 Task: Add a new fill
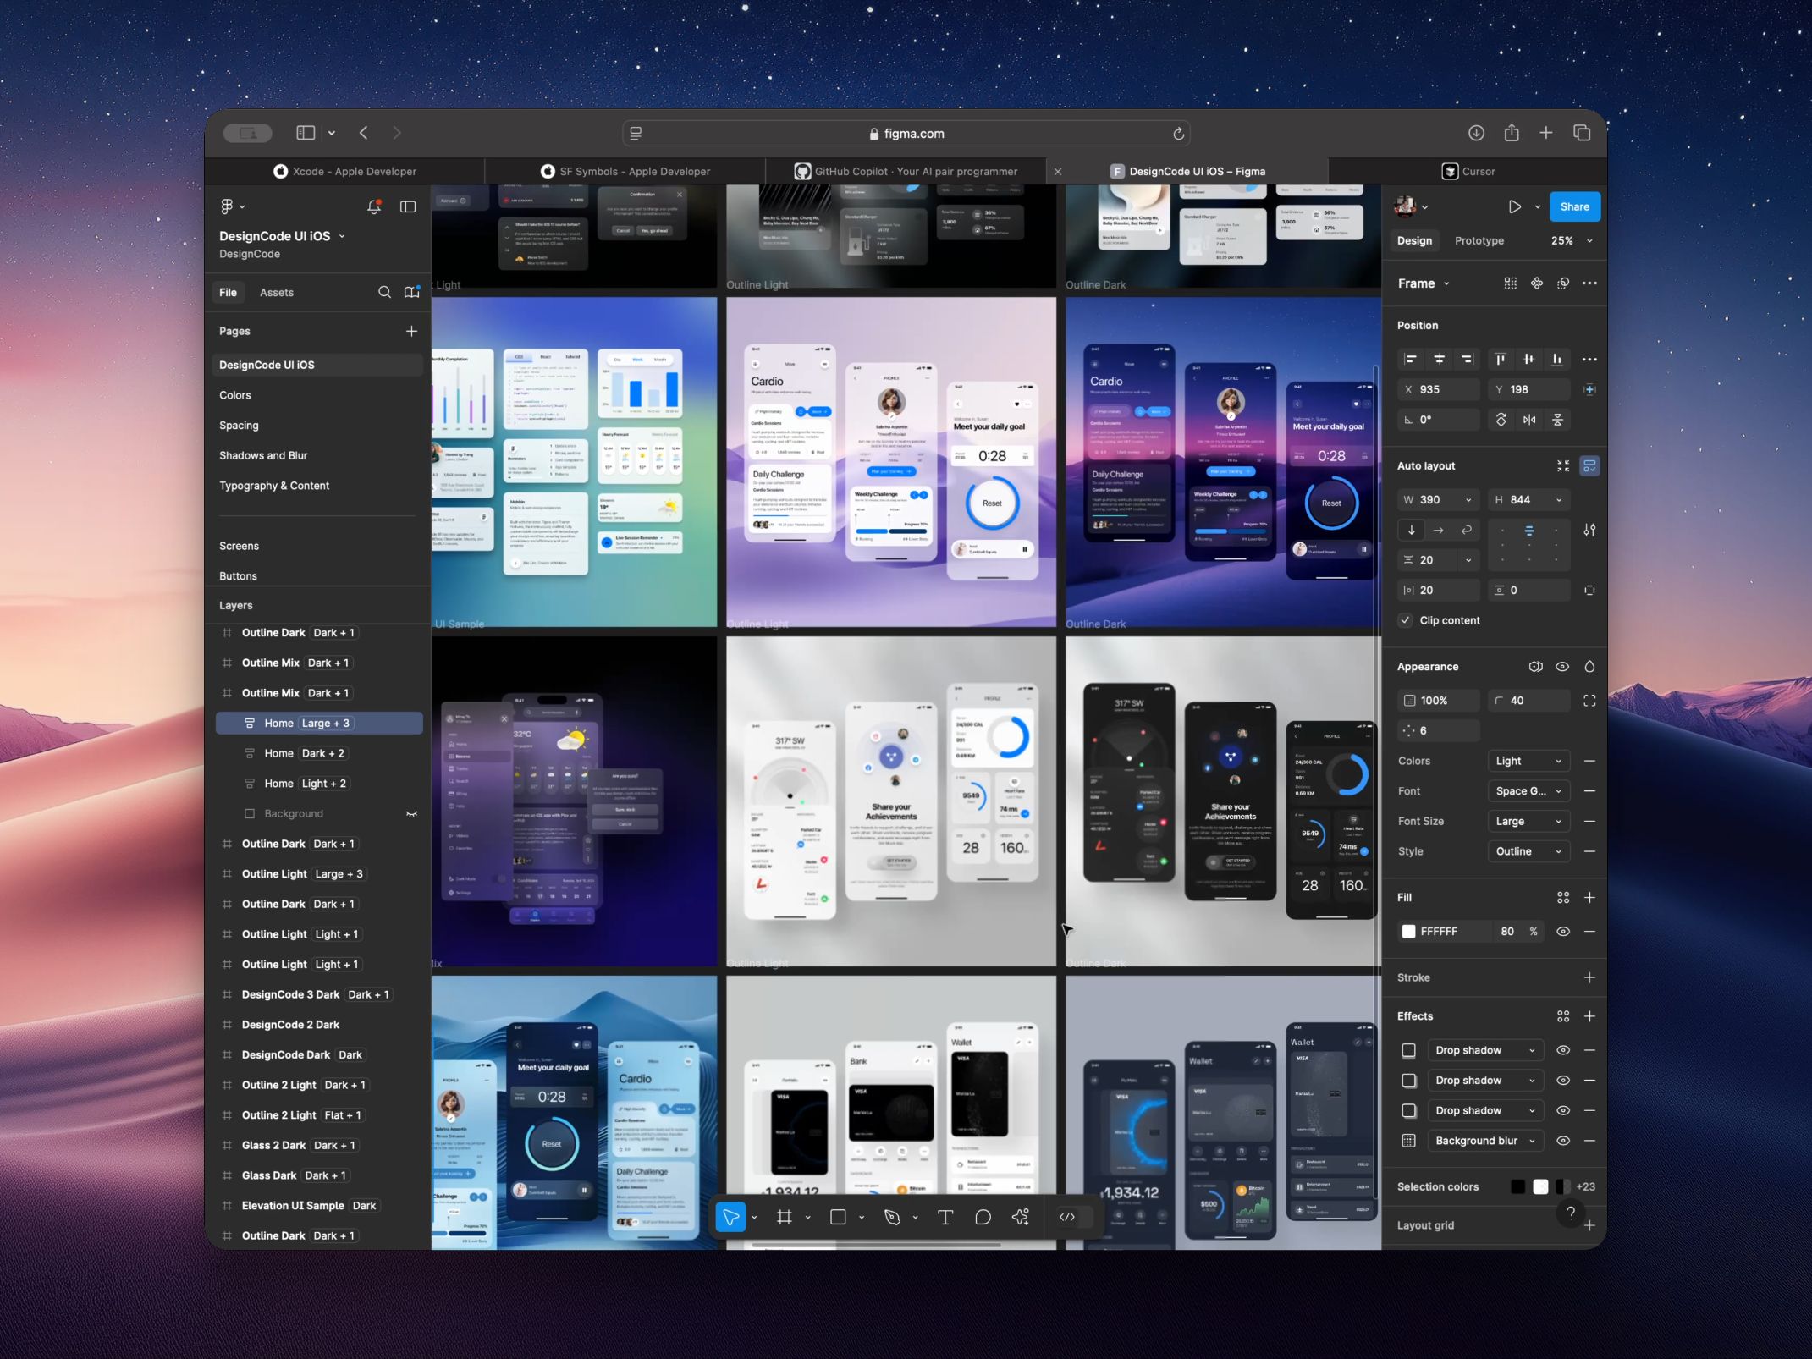click(x=1589, y=898)
